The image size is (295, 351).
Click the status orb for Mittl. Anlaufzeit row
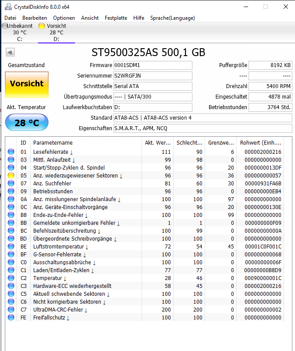(11, 160)
